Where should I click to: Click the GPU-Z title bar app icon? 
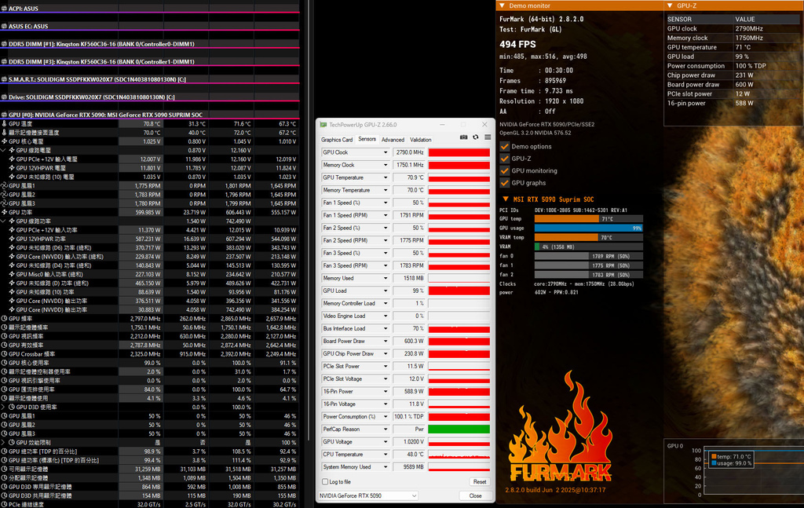tap(323, 125)
